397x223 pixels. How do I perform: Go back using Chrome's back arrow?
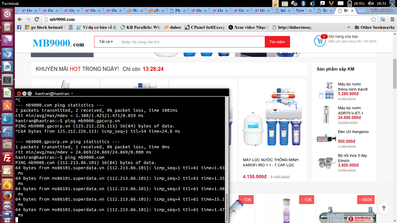click(x=20, y=19)
